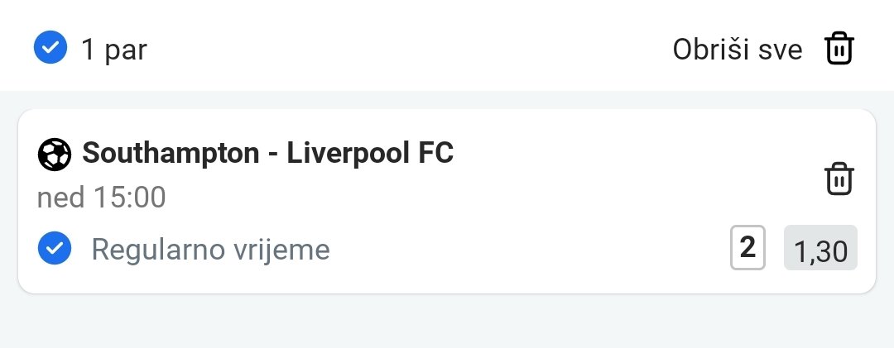Image resolution: width=894 pixels, height=348 pixels.
Task: Select the outcome tip box "2"
Action: pyautogui.click(x=747, y=247)
